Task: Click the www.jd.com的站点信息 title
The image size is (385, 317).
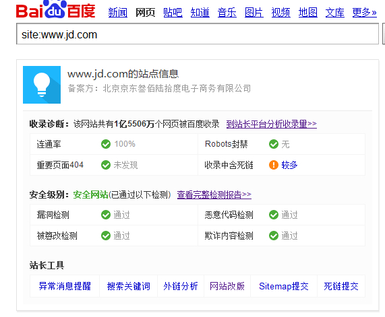Action: 123,74
